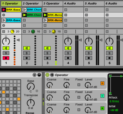Screen dimensions: 123x114
Task: Launch orange BRK-Melod clip in track 3
Action: point(45,20)
